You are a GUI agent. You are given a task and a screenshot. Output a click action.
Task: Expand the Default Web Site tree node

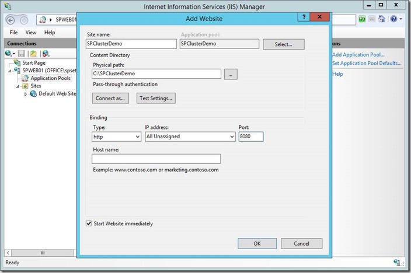[26, 93]
